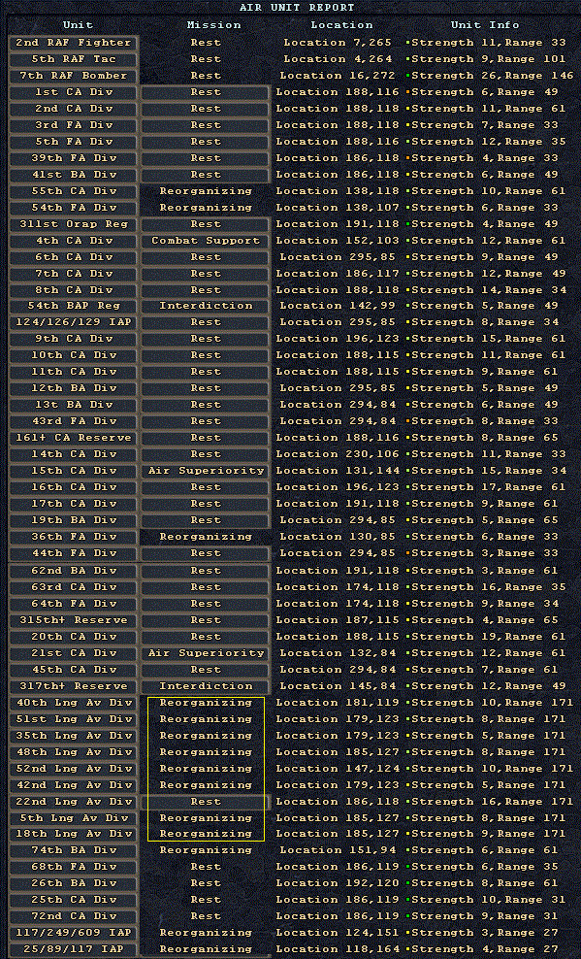Change the Rest mission for 2nd CA Div

(x=206, y=109)
